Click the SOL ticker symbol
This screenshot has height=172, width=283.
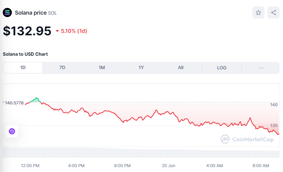[53, 13]
